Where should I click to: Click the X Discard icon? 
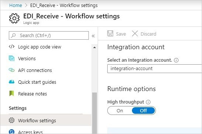click(x=135, y=34)
